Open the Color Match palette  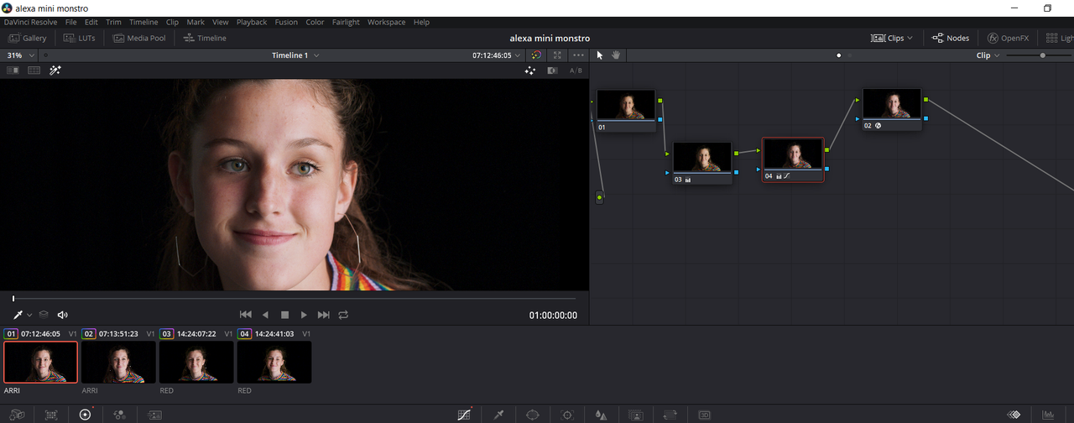(51, 415)
